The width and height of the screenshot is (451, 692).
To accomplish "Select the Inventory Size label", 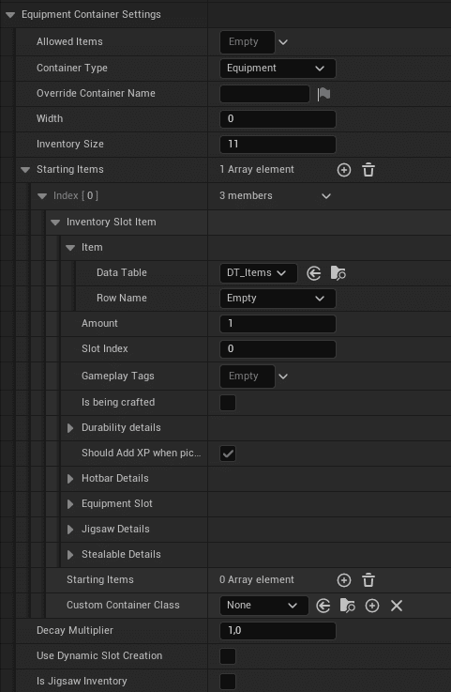I will pyautogui.click(x=70, y=145).
